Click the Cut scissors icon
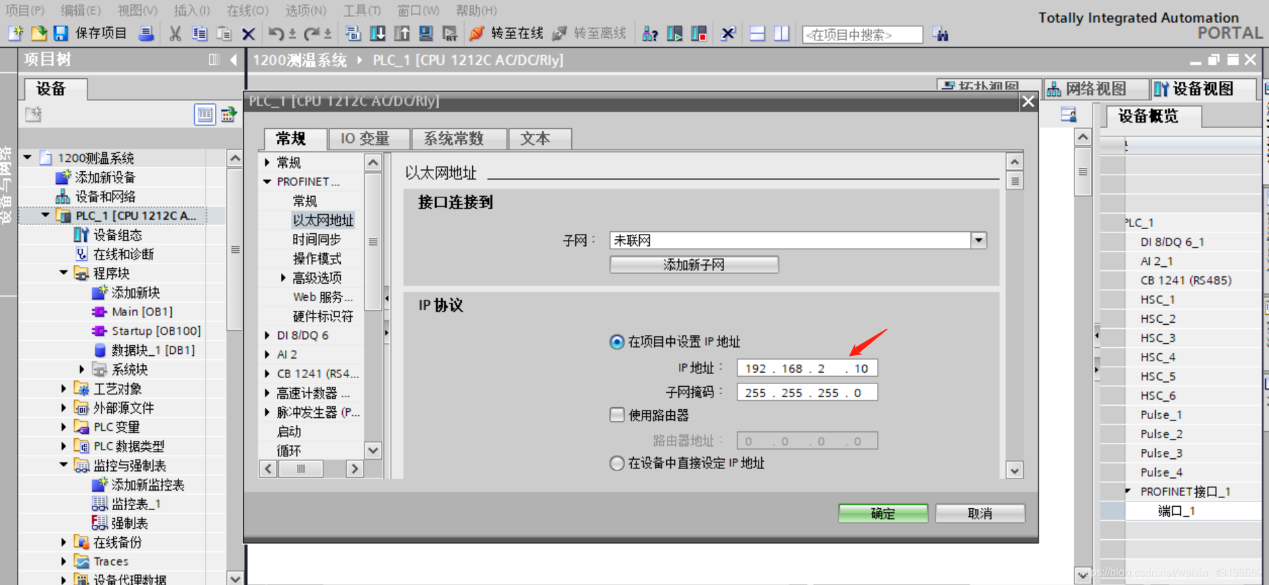Viewport: 1269px width, 585px height. [175, 33]
